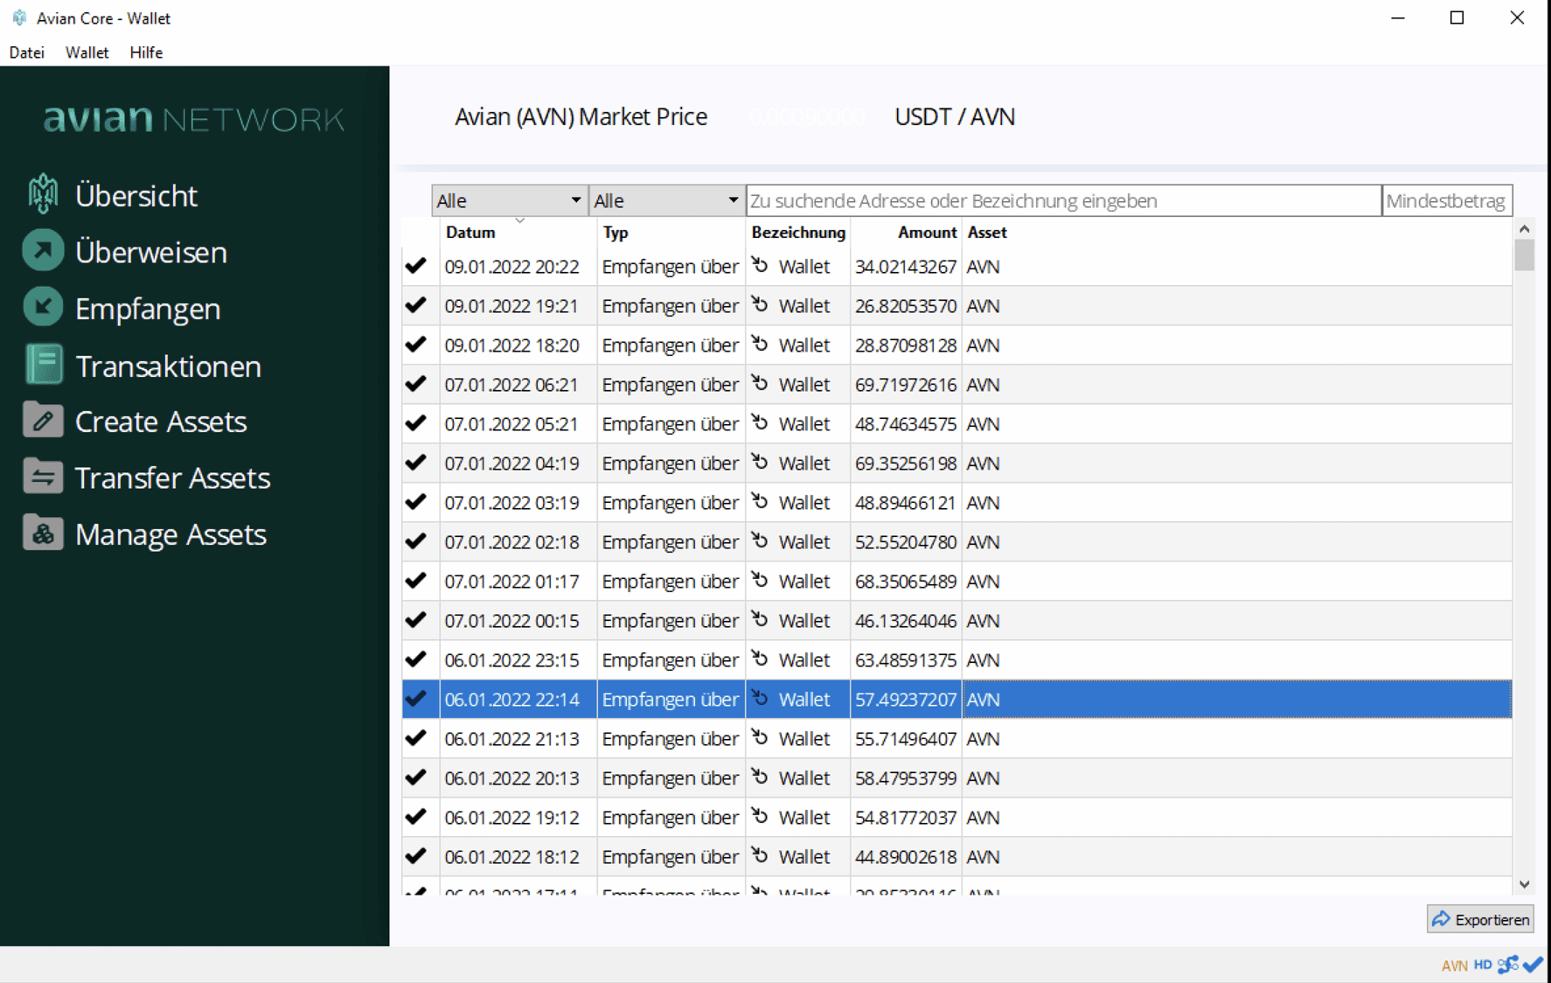Open the Datei menu

coord(27,52)
